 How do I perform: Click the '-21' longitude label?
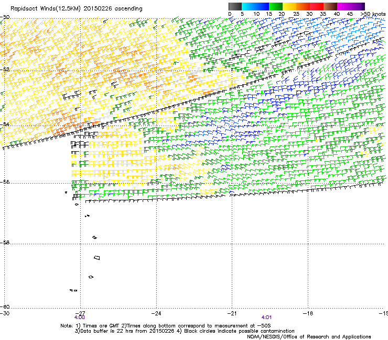click(x=232, y=313)
